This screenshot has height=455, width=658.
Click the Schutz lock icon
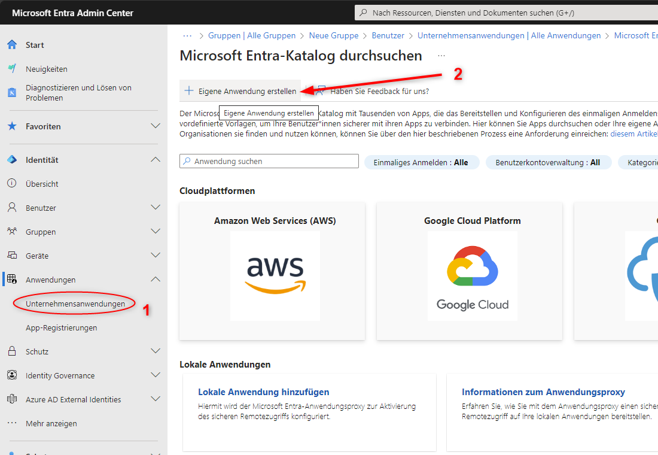(12, 351)
